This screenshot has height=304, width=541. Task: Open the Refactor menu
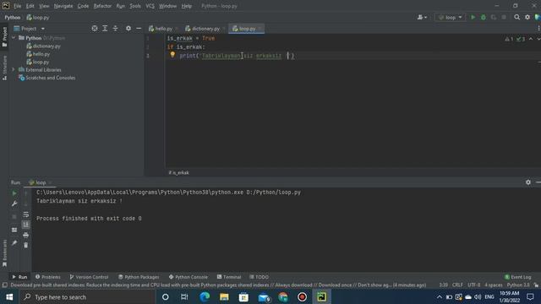coord(102,6)
